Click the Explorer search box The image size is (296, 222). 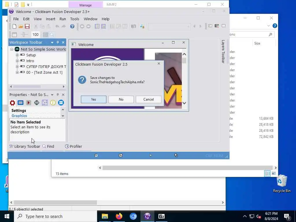[x=251, y=34]
